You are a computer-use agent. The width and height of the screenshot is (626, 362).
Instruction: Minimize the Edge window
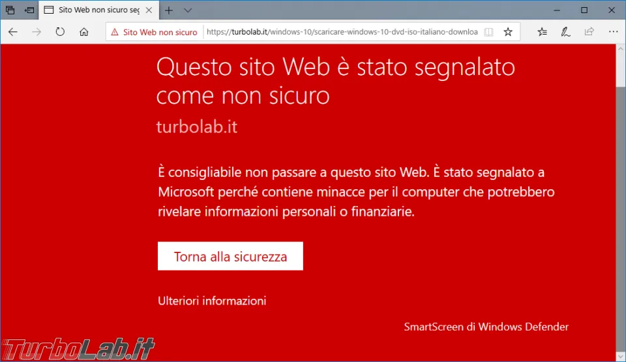point(557,10)
